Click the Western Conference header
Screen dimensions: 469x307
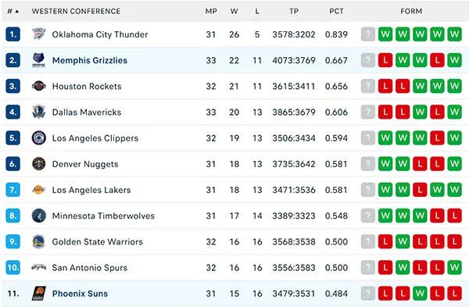[76, 12]
